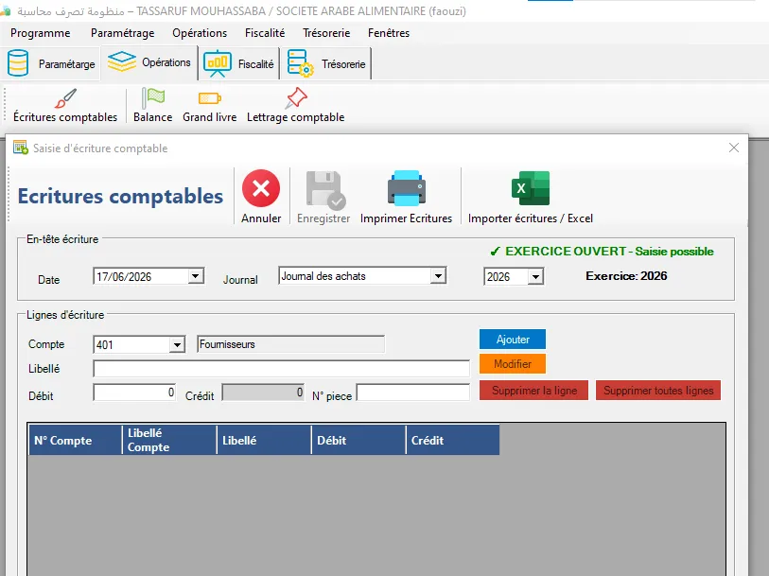Image resolution: width=769 pixels, height=576 pixels.
Task: Click into the Débit amount field
Action: 134,393
